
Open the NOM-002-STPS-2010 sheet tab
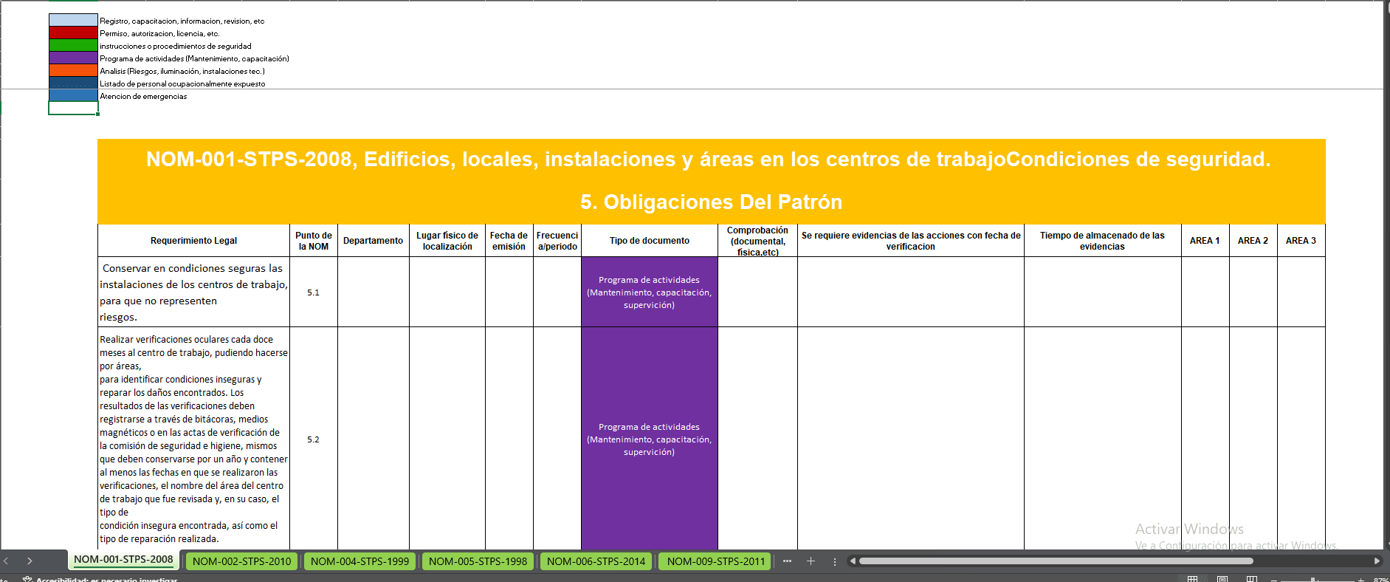241,561
